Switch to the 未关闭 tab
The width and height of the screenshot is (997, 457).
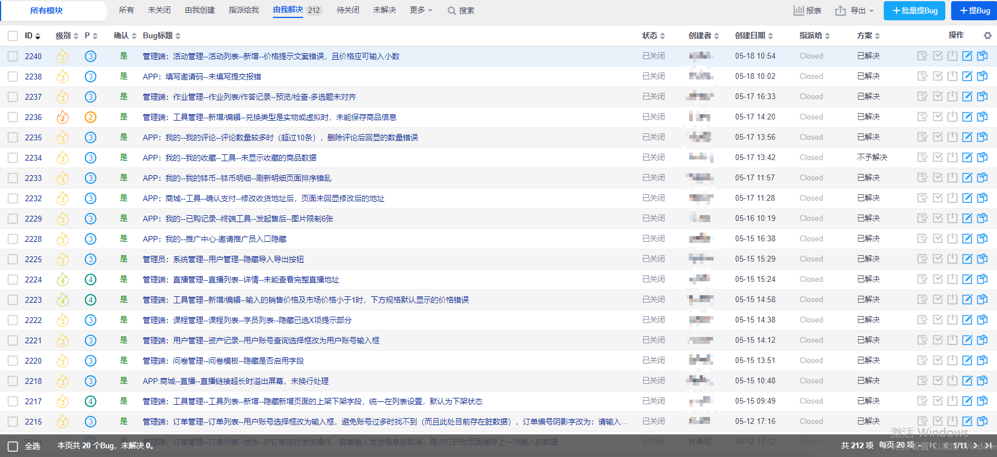[x=159, y=10]
